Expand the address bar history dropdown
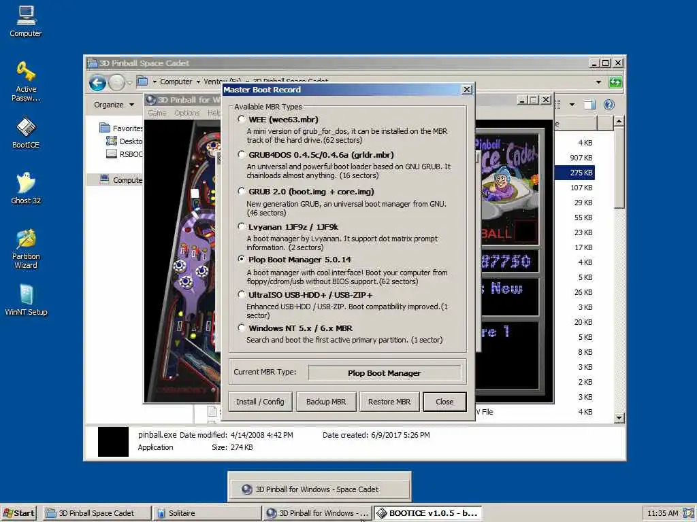 pos(598,82)
